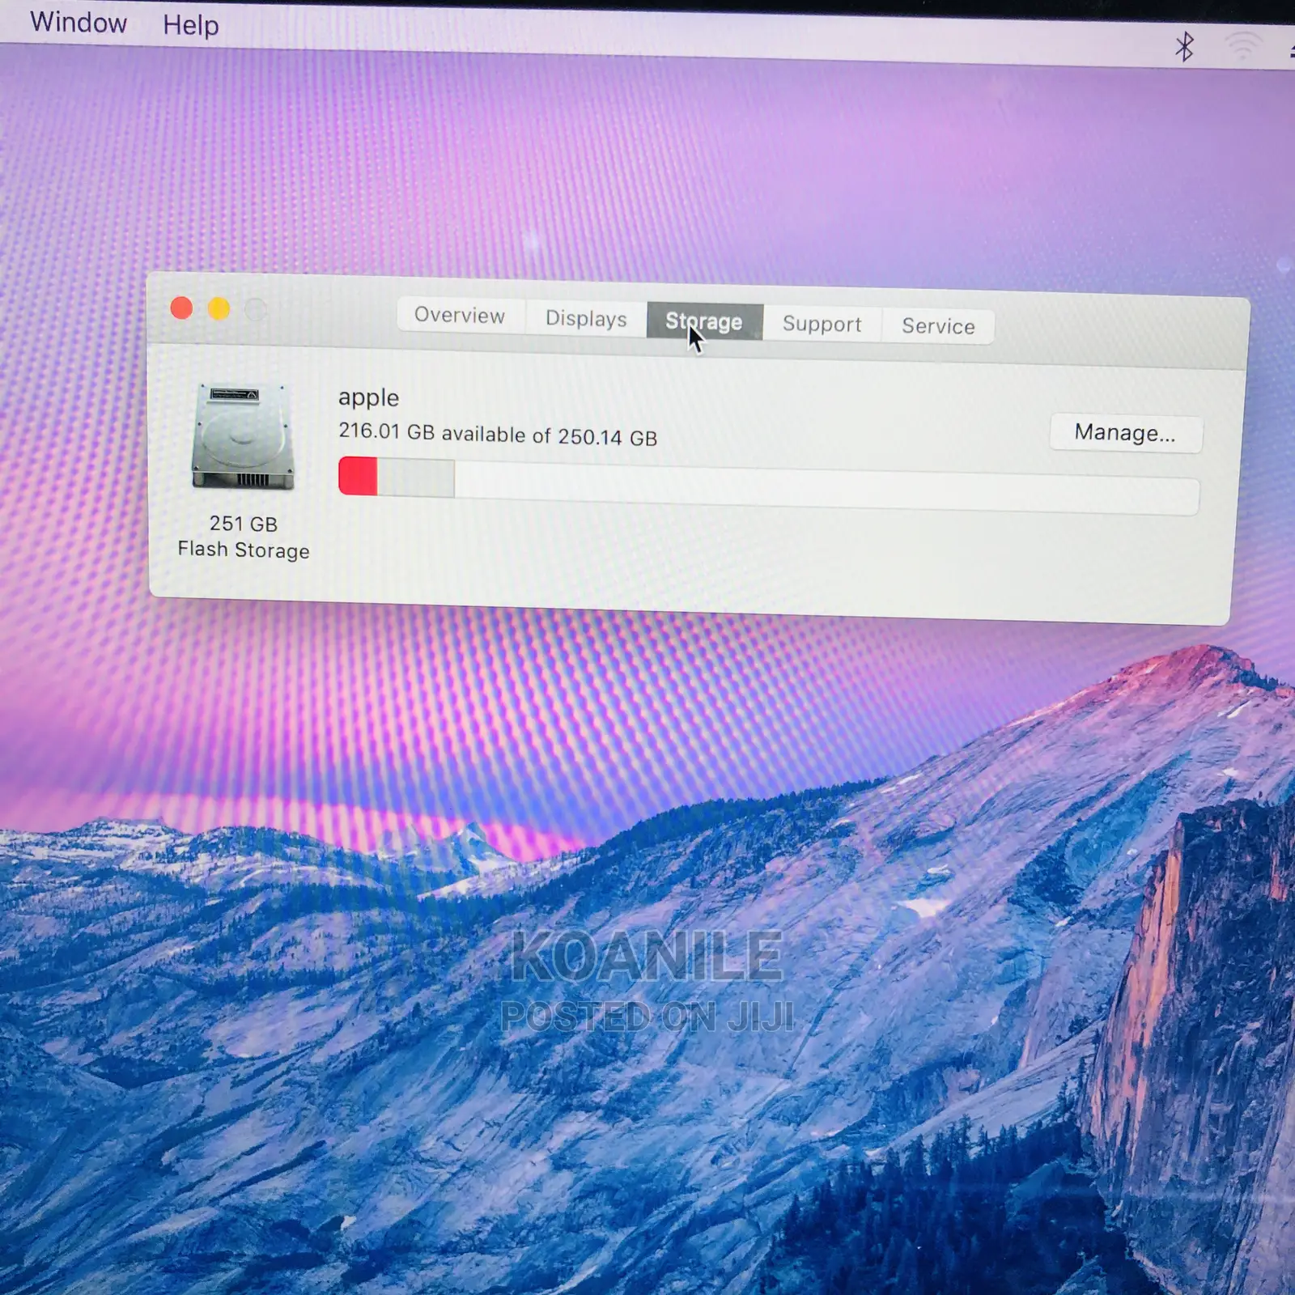Screen dimensions: 1295x1295
Task: Switch to the Overview tab
Action: (460, 315)
